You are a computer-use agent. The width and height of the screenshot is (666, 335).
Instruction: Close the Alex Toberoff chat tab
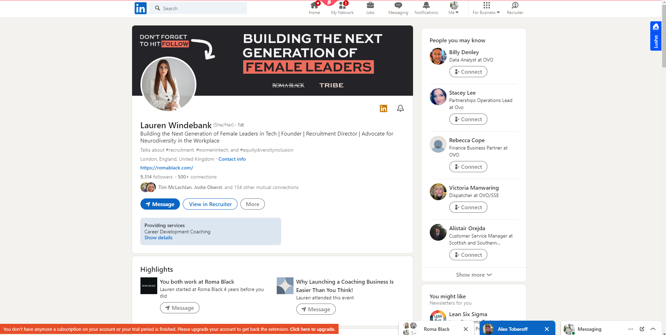(x=547, y=329)
